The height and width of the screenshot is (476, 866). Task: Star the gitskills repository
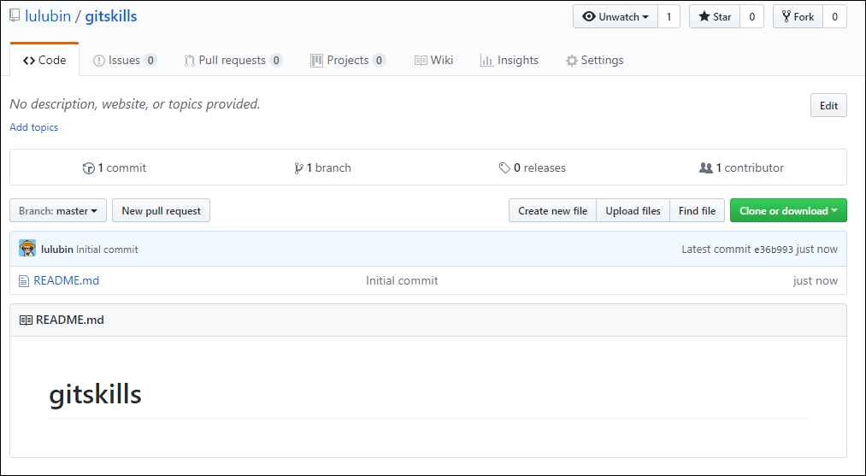pos(715,16)
